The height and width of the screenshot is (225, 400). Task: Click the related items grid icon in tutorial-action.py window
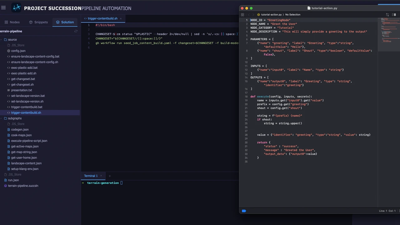pos(242,15)
